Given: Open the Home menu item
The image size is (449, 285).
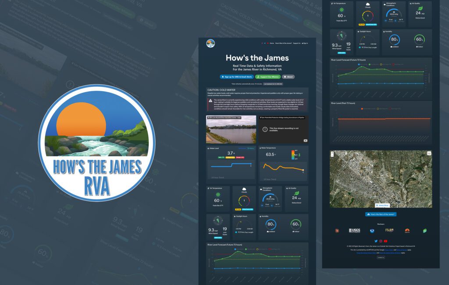Looking at the screenshot, I should pyautogui.click(x=272, y=43).
